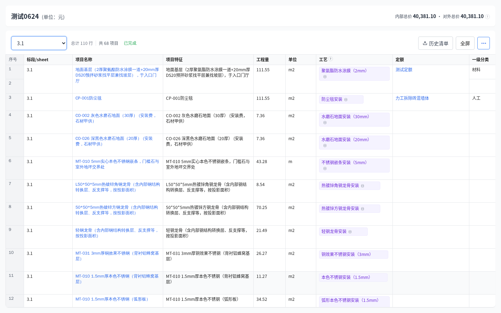
Task: Open project link 地面基层（2厚聚氨酯防水涂膜
Action: pos(117,75)
